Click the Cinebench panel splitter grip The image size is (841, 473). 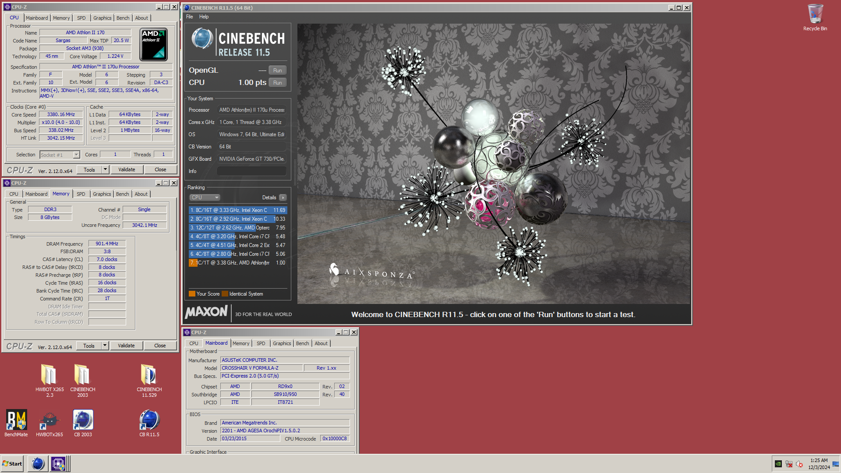coord(295,173)
